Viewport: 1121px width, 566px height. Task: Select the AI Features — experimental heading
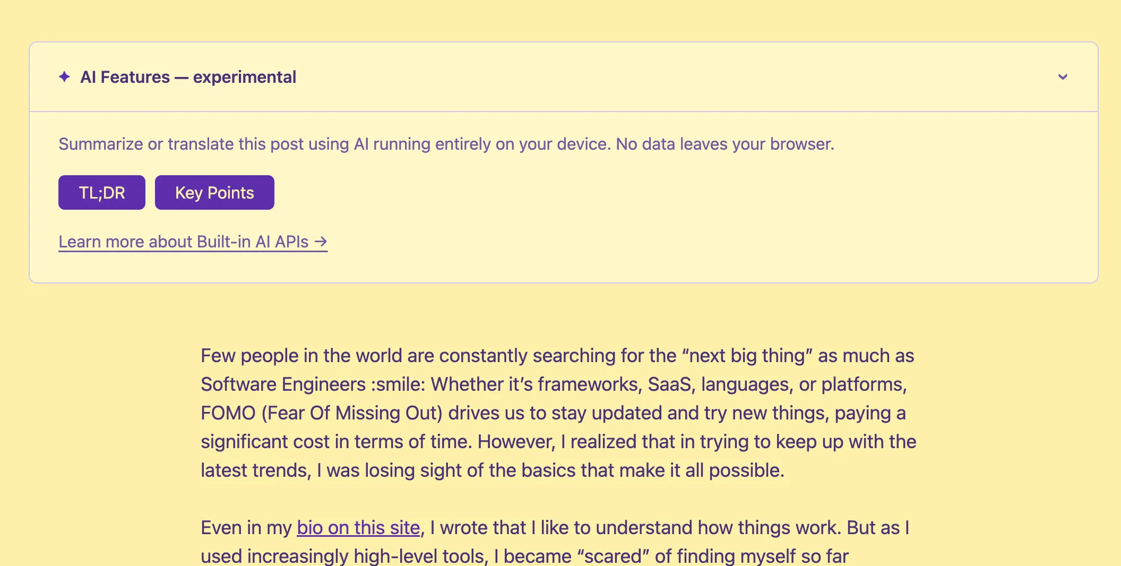pyautogui.click(x=188, y=77)
